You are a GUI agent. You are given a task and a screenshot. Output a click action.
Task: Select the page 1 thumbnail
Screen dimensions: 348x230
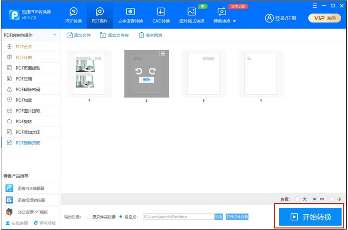point(89,74)
